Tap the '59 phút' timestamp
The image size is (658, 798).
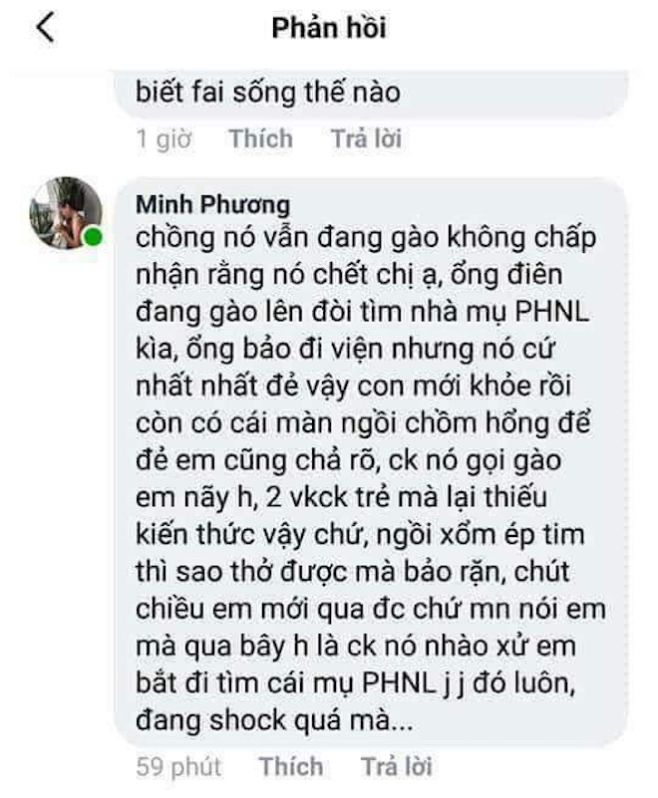[x=178, y=766]
